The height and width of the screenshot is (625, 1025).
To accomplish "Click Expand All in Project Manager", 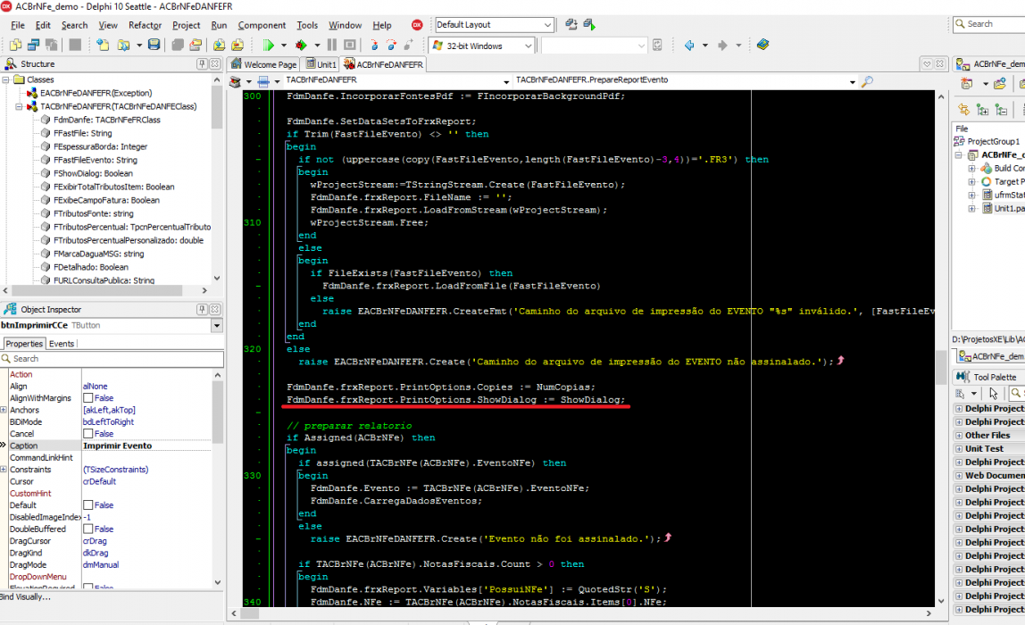I will 982,110.
